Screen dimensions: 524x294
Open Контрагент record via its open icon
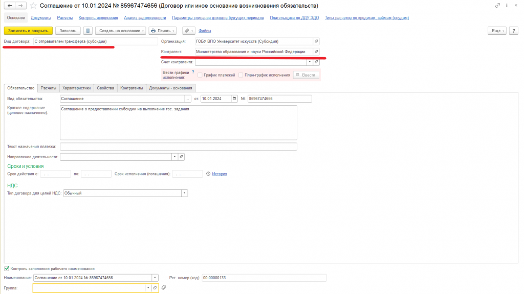(x=316, y=52)
